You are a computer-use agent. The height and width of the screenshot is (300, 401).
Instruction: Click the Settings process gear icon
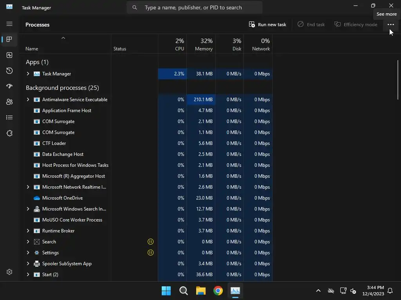pyautogui.click(x=37, y=253)
